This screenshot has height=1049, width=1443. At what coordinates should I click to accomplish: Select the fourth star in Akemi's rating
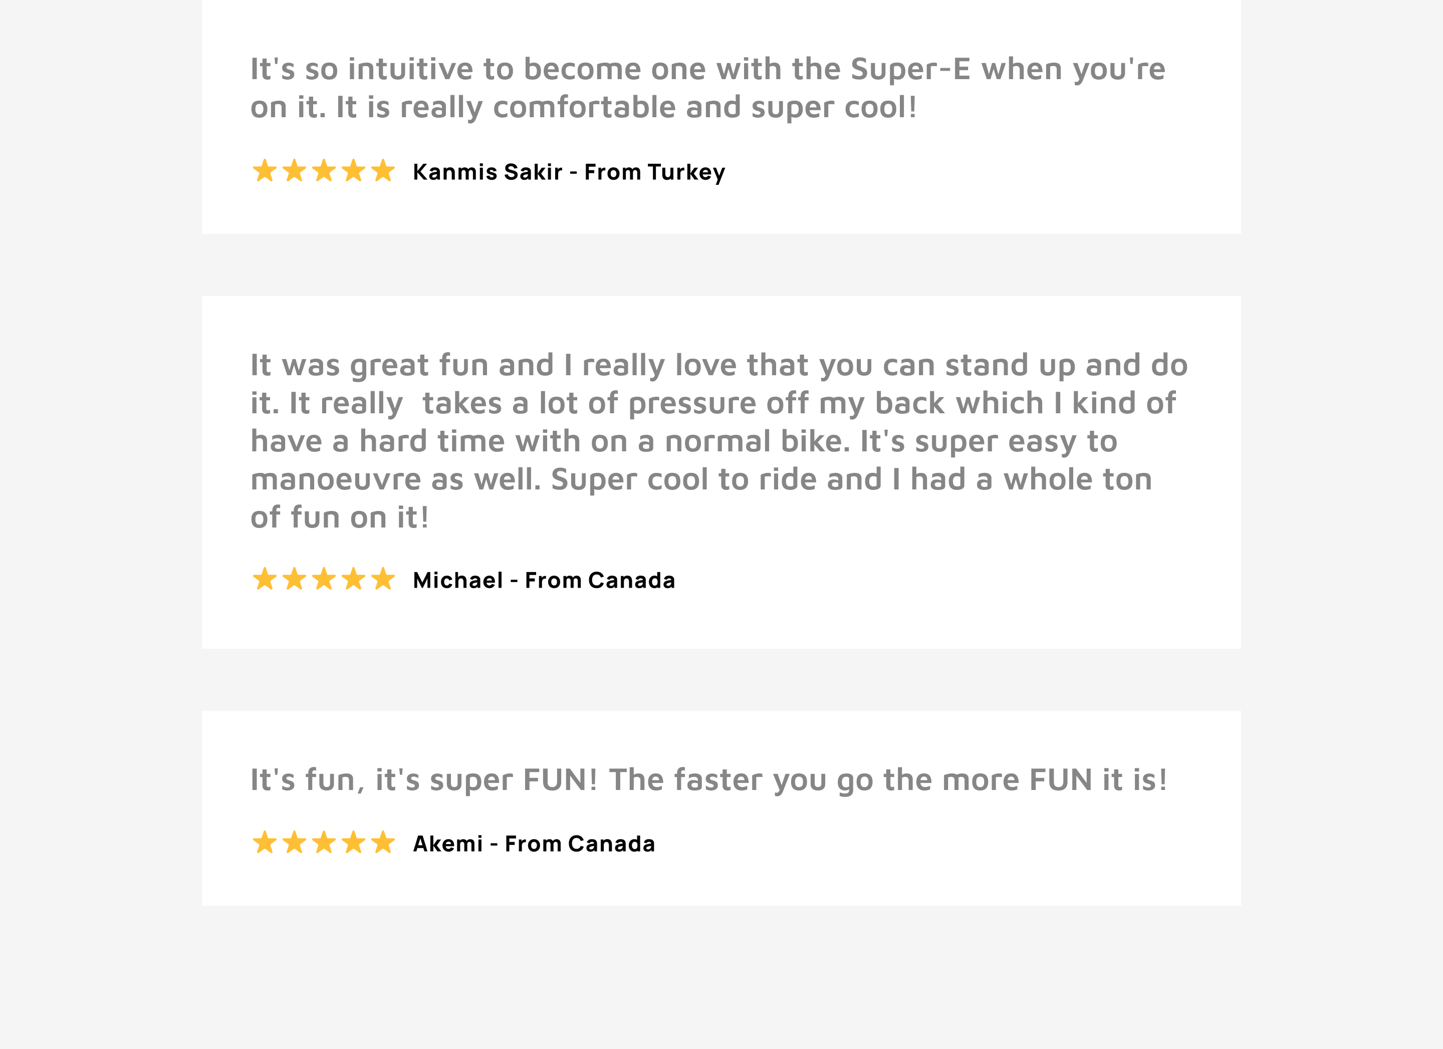pyautogui.click(x=353, y=843)
